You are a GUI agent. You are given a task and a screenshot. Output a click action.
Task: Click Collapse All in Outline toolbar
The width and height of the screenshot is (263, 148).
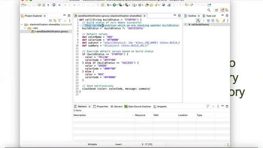pyautogui.click(x=213, y=21)
